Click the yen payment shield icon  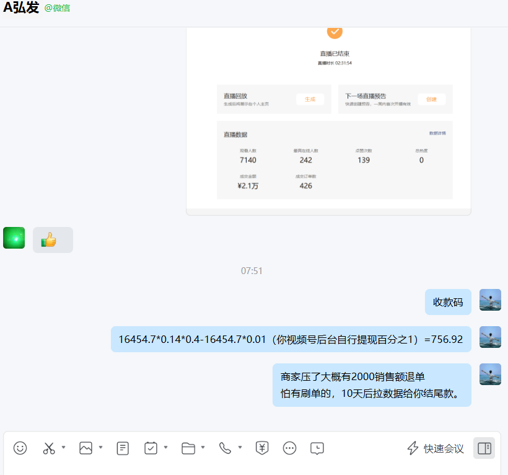click(262, 448)
